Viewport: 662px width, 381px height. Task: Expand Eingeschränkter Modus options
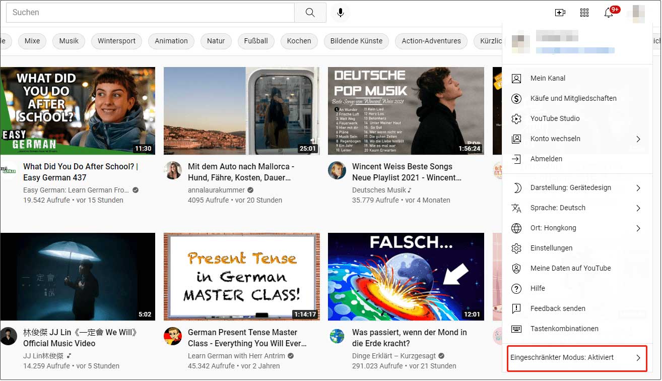click(x=576, y=357)
